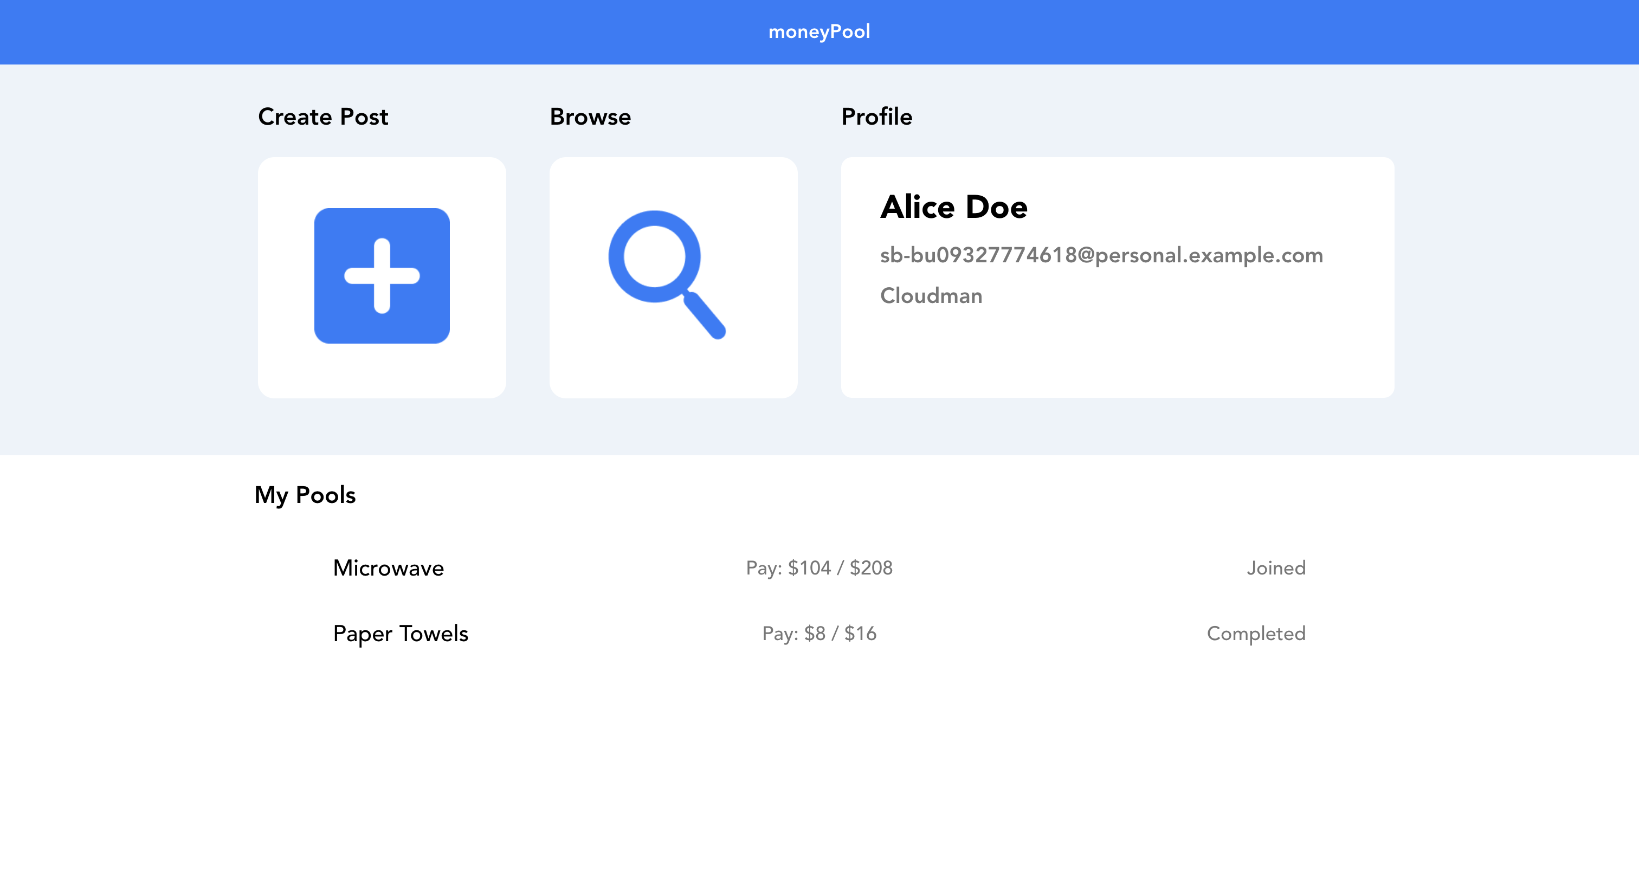The height and width of the screenshot is (891, 1639).
Task: Click the blue plus Create Post icon
Action: click(382, 275)
